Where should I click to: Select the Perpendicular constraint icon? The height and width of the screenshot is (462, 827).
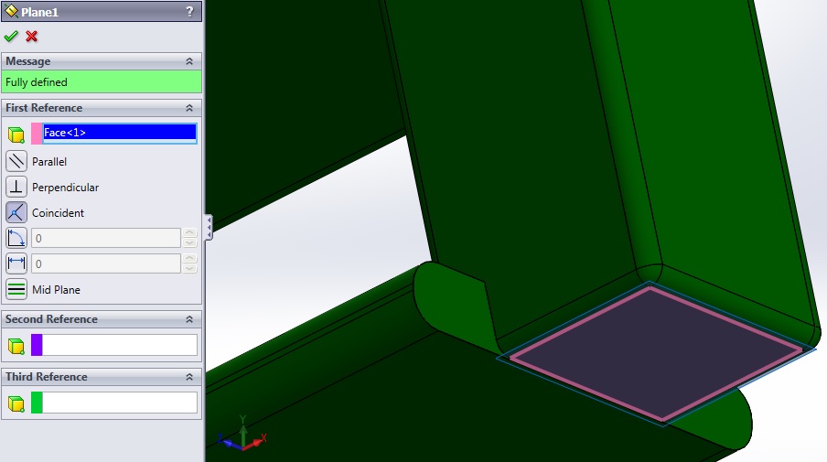16,188
